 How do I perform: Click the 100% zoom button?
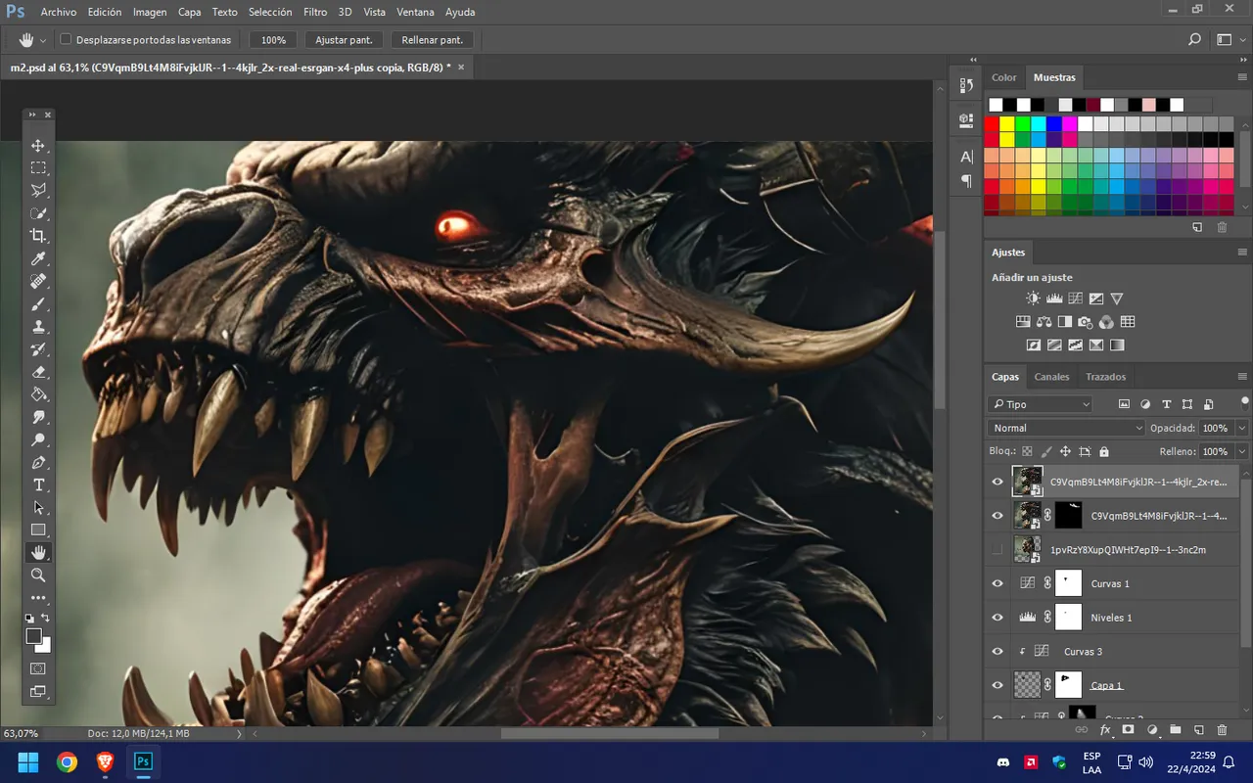[273, 40]
